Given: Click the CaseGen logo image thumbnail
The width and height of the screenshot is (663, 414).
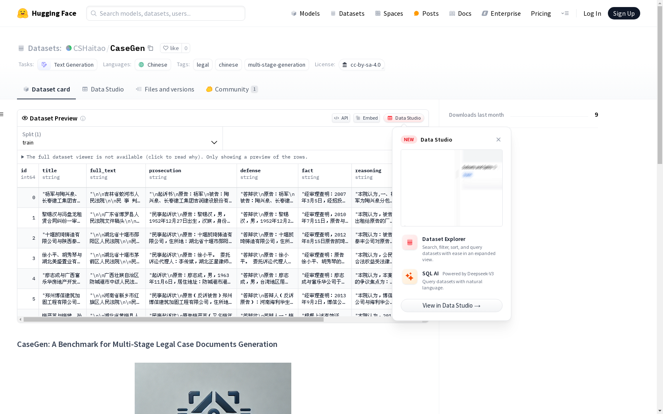Looking at the screenshot, I should (x=213, y=388).
